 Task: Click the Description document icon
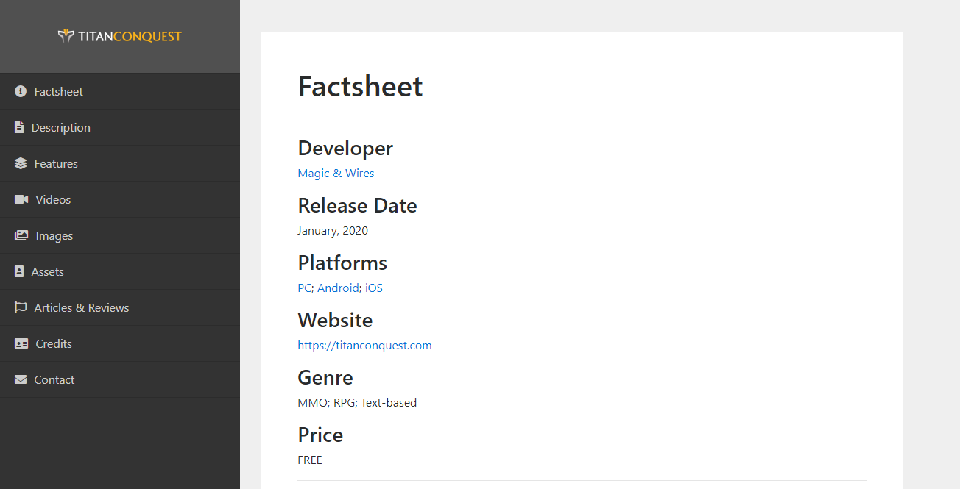pos(19,127)
